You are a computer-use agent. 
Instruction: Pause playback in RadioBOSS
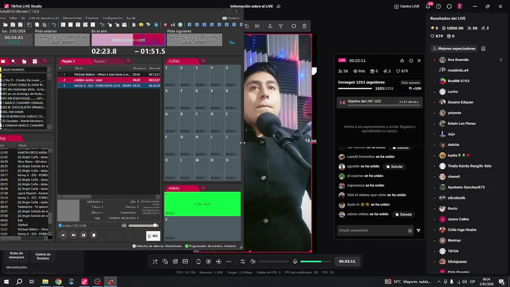pyautogui.click(x=84, y=235)
